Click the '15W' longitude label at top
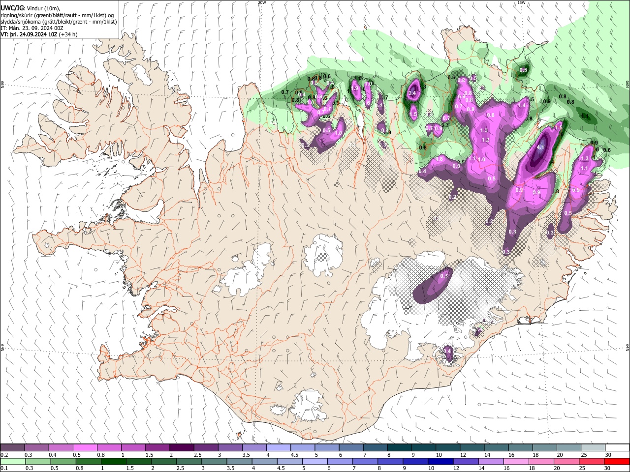This screenshot has width=630, height=472. click(521, 2)
